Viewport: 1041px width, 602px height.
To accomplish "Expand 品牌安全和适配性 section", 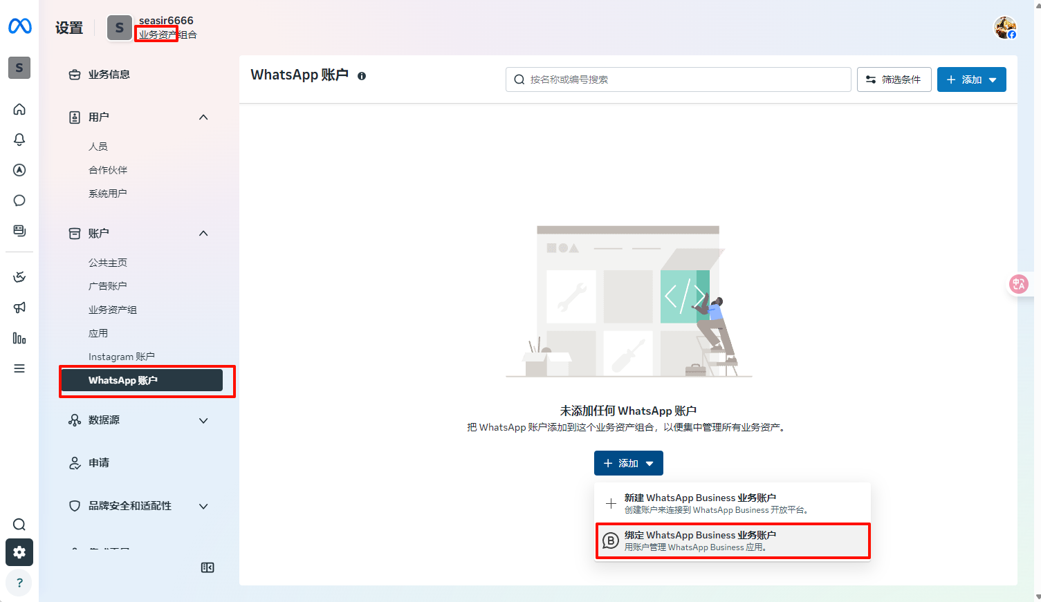I will pos(203,506).
